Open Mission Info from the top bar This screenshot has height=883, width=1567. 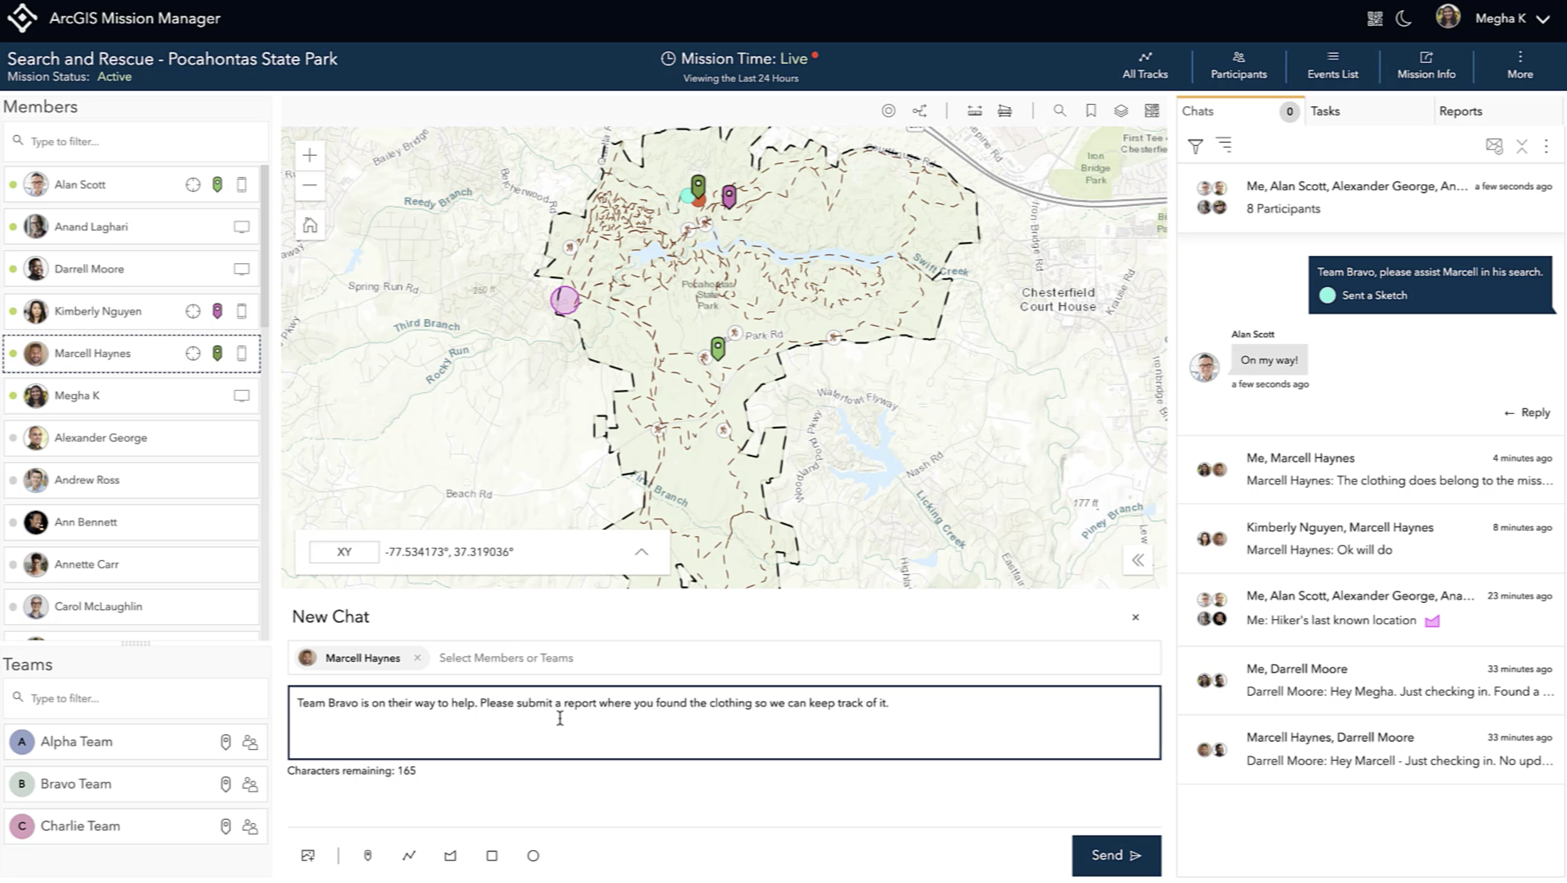[x=1426, y=65]
